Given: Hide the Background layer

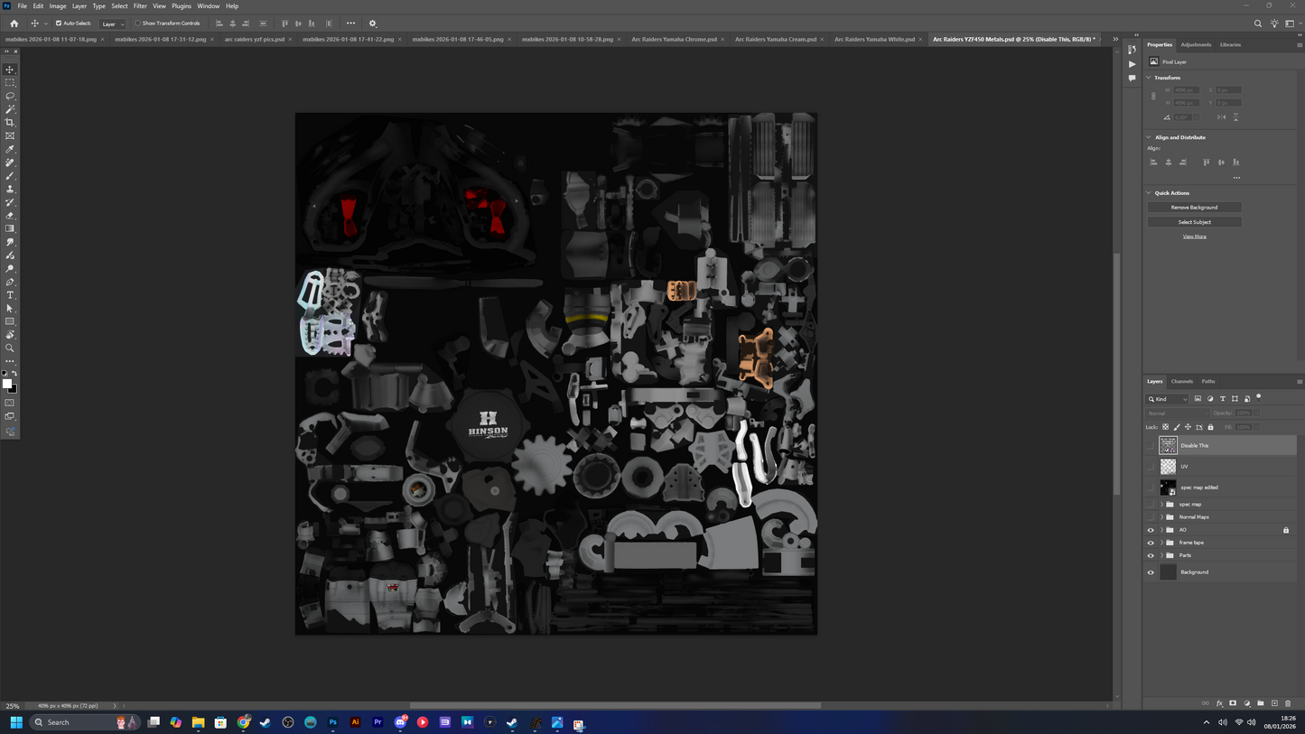Looking at the screenshot, I should (x=1151, y=572).
